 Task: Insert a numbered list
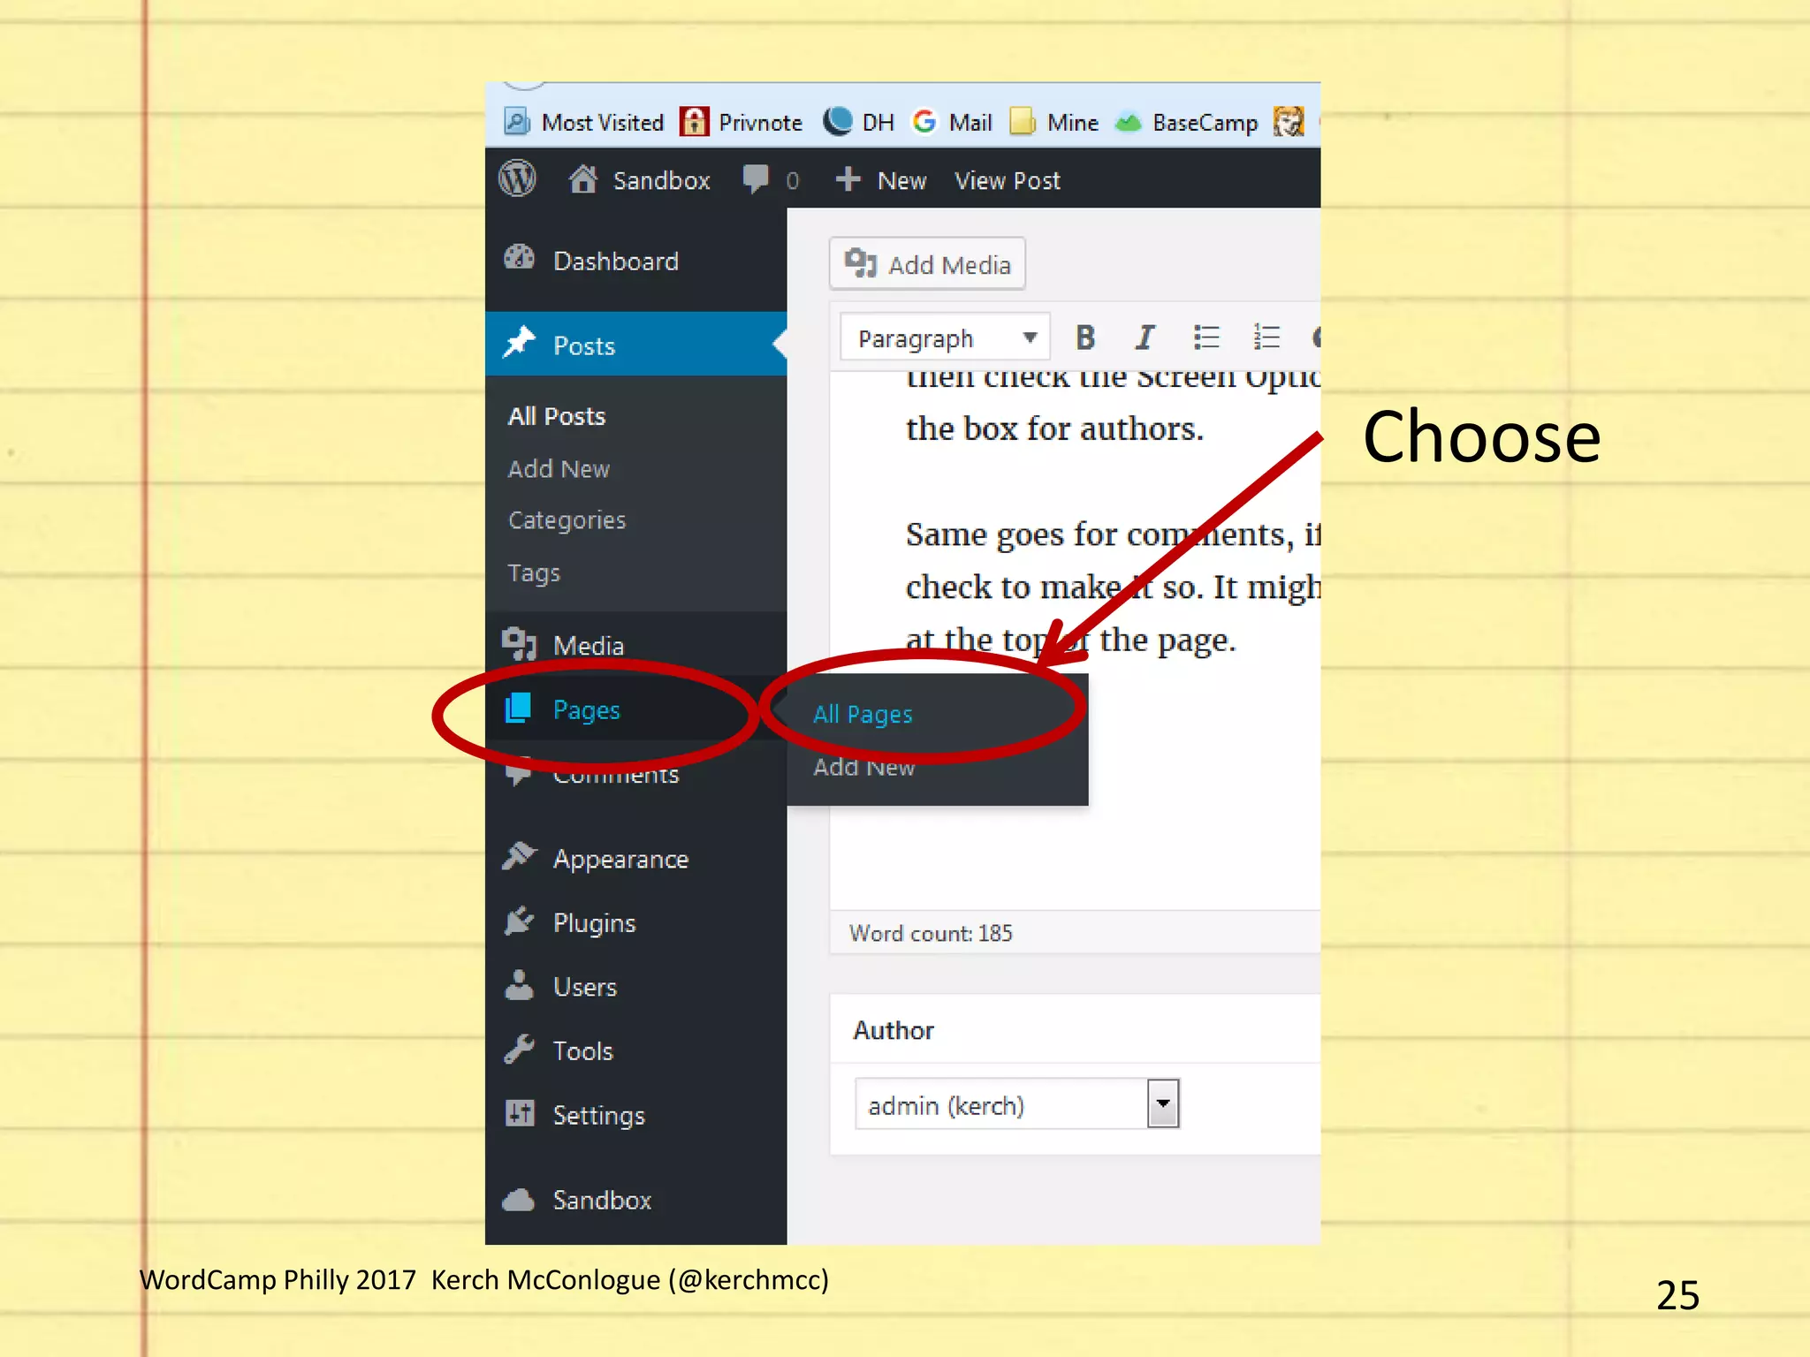coord(1266,337)
